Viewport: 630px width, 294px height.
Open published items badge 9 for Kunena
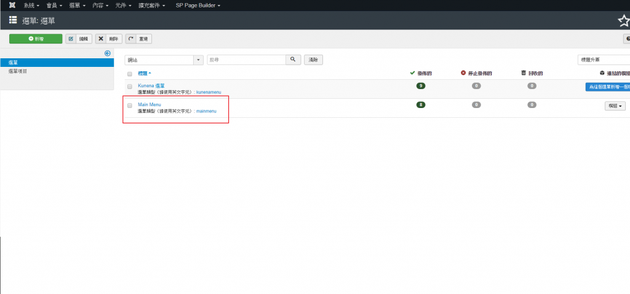click(x=421, y=86)
